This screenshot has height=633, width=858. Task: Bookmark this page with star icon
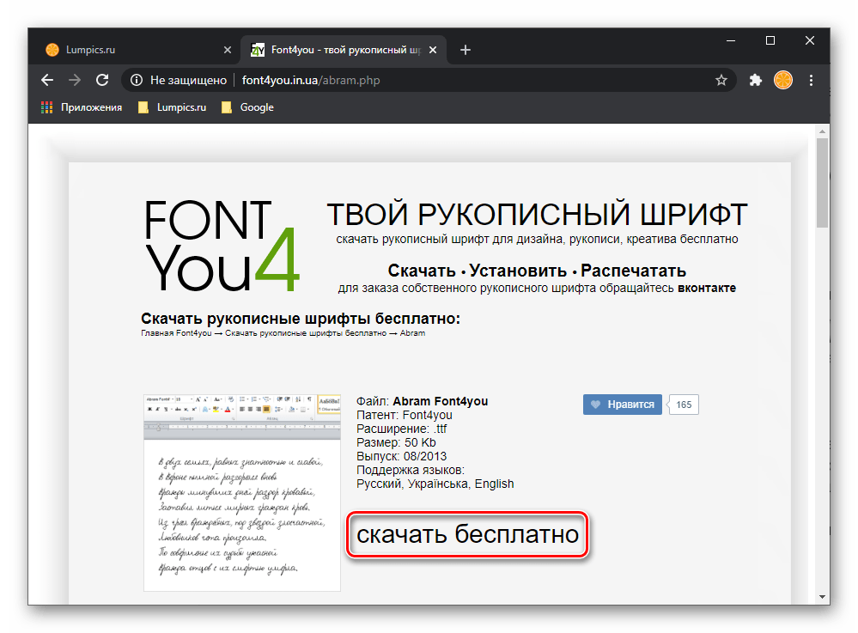click(x=721, y=80)
